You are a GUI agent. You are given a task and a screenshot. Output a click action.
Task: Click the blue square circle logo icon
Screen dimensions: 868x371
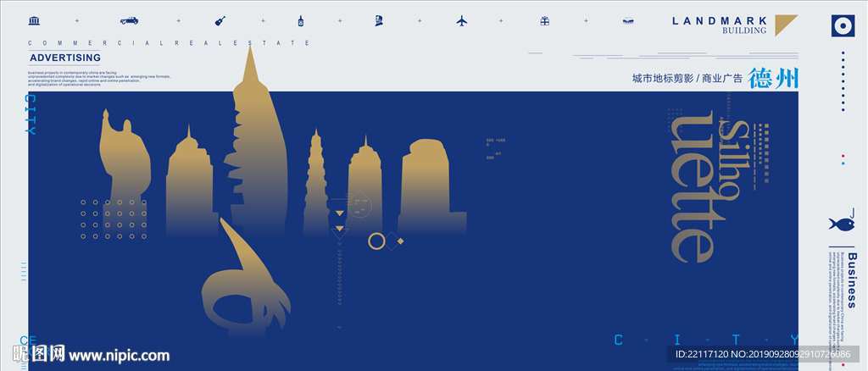tap(843, 25)
